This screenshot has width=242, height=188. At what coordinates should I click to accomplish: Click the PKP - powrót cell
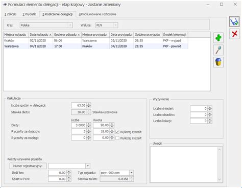click(x=175, y=46)
